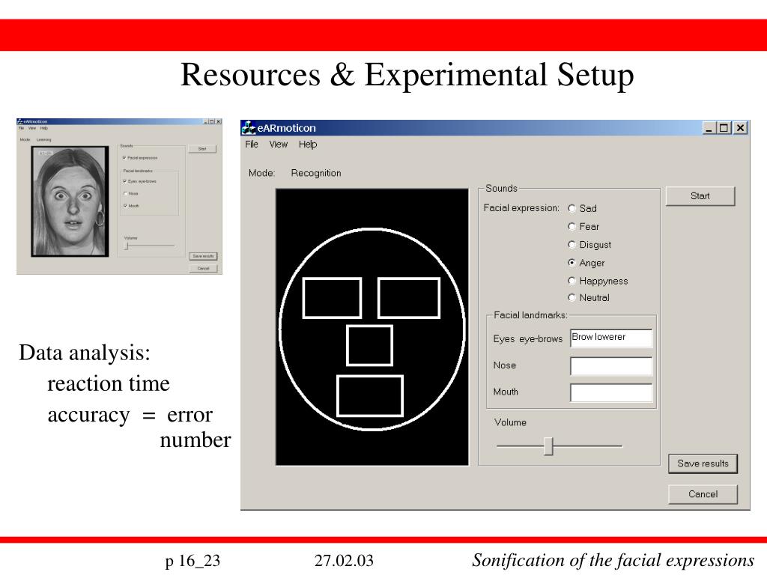This screenshot has width=767, height=575.
Task: Select the Sad facial expression radio button
Action: (572, 208)
